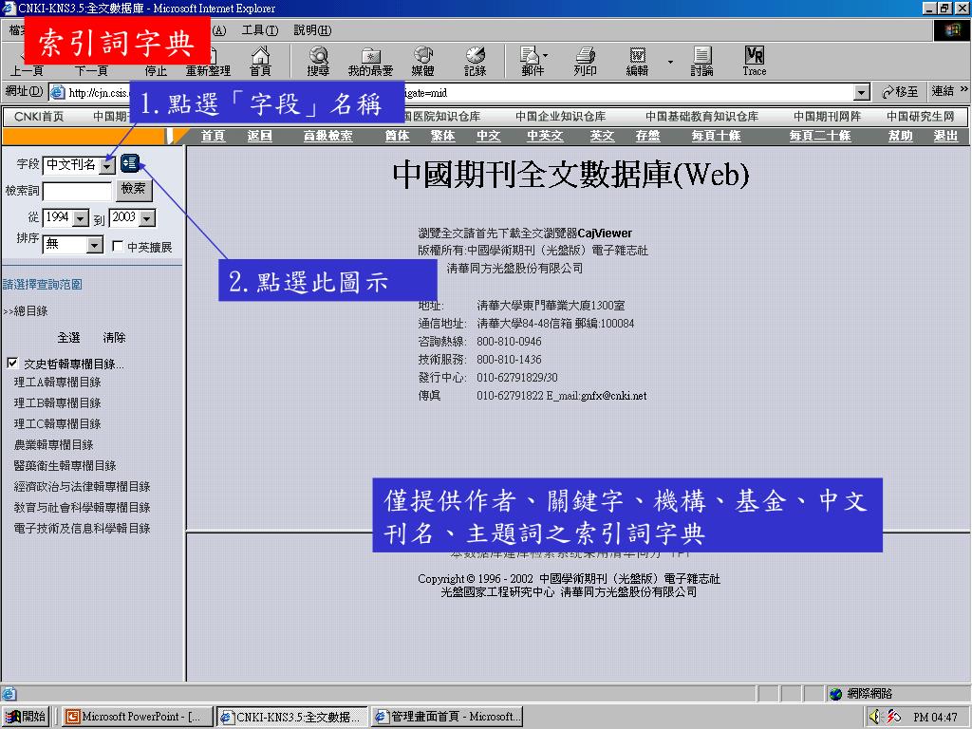This screenshot has height=729, width=972.
Task: Click the 每頁十條 link
Action: coord(717,136)
